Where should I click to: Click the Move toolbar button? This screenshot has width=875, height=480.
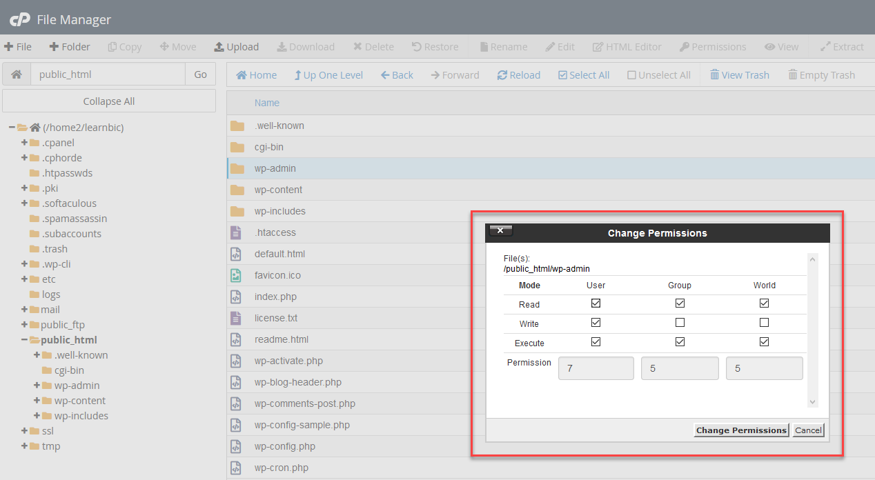pyautogui.click(x=178, y=47)
